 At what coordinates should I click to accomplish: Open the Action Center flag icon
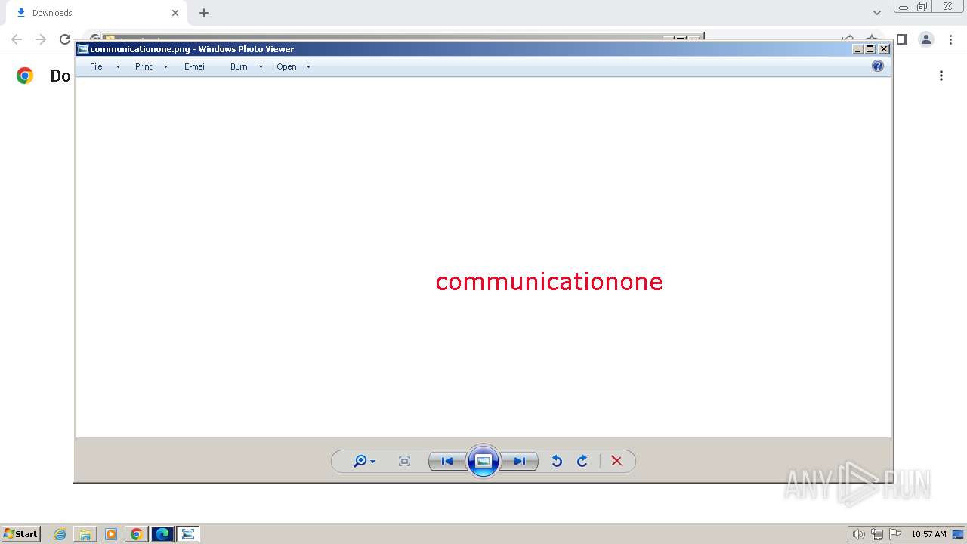895,534
